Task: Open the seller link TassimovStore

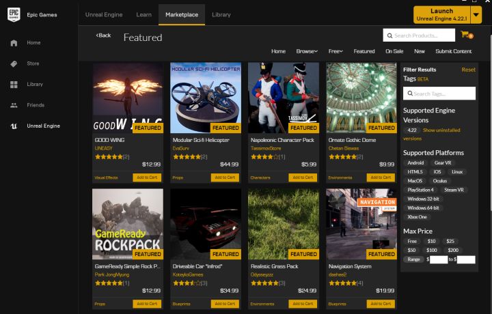Action: 266,149
